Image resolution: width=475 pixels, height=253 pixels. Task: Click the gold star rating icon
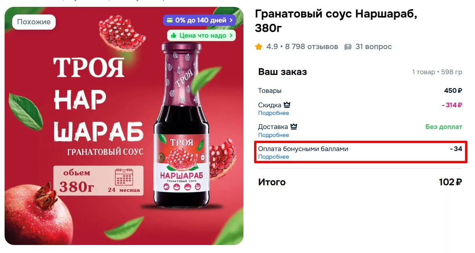[x=259, y=47]
